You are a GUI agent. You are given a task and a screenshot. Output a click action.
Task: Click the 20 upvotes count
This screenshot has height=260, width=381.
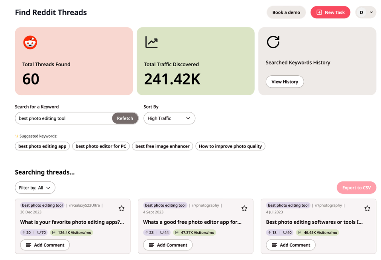coord(26,232)
